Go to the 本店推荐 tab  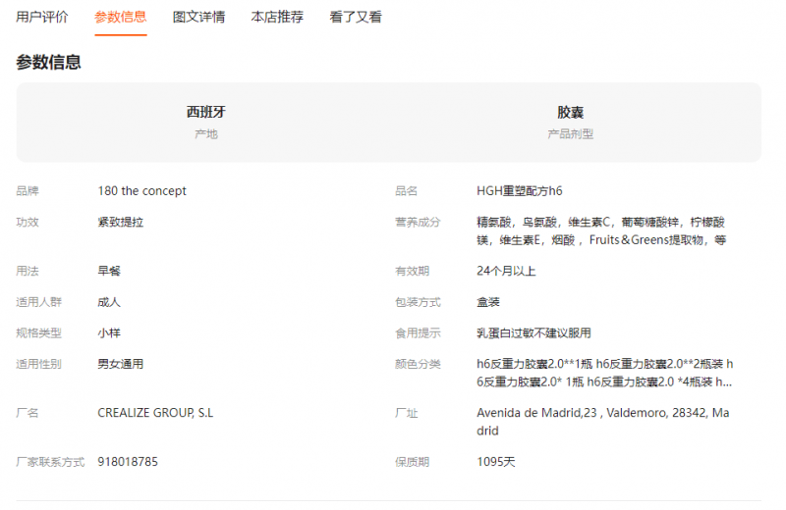[x=277, y=17]
